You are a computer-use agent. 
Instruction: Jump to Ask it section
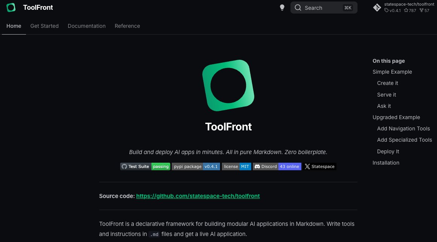pos(384,106)
